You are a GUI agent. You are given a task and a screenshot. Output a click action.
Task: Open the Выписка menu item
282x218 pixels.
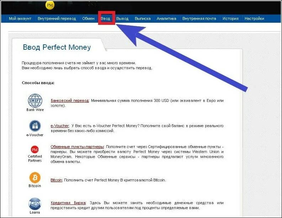click(143, 18)
